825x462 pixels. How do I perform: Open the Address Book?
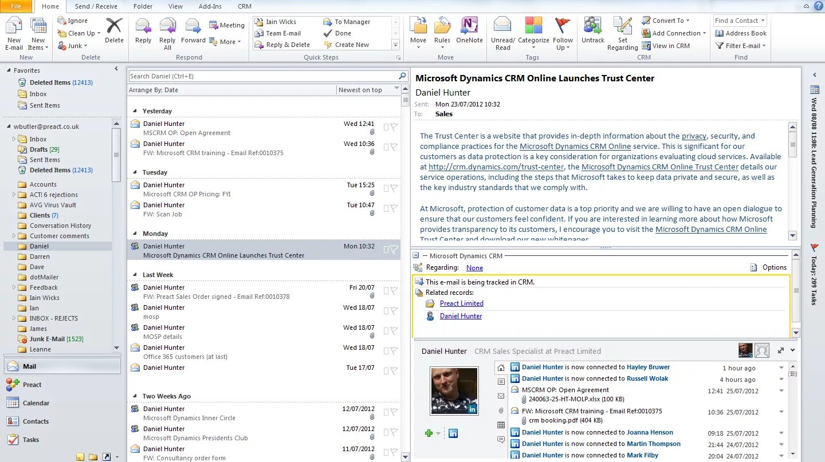tap(741, 33)
